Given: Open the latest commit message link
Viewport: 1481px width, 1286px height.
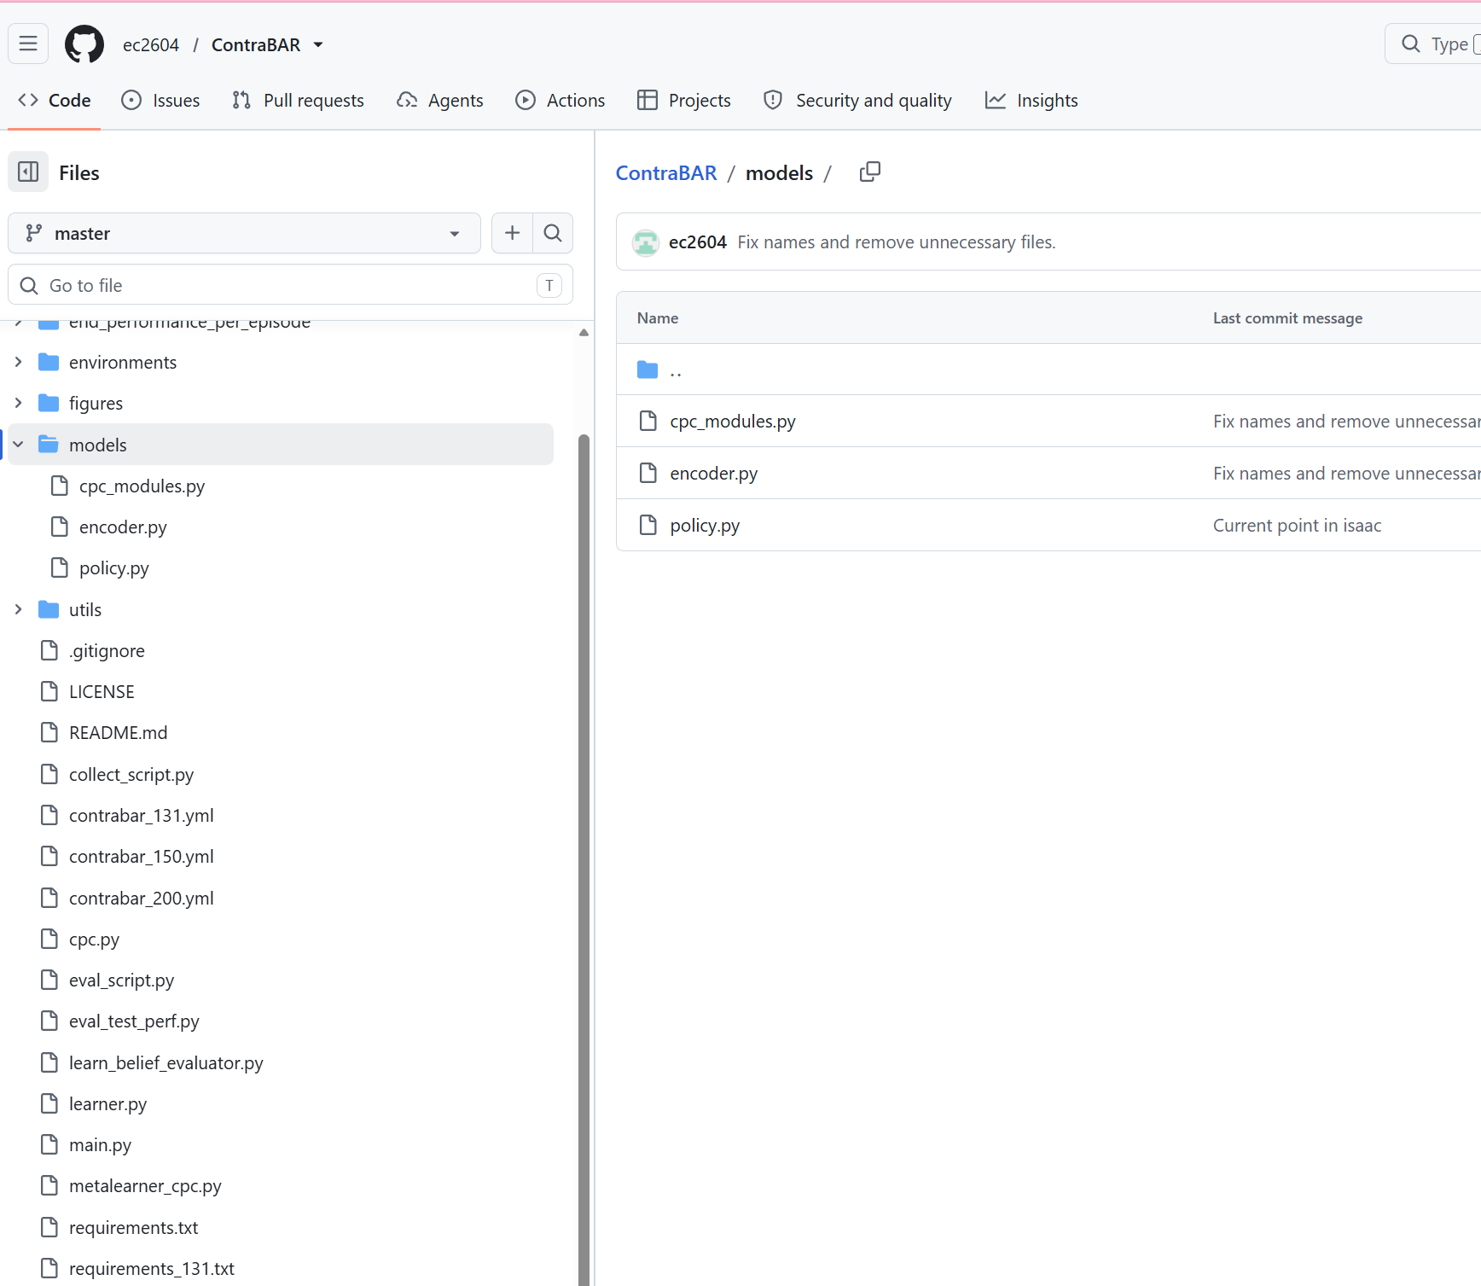Looking at the screenshot, I should (x=897, y=242).
